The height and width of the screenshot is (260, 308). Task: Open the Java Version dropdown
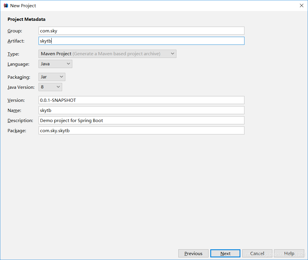(50, 87)
